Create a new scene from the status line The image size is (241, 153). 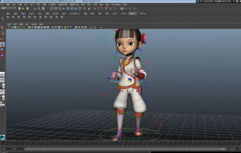(20, 8)
